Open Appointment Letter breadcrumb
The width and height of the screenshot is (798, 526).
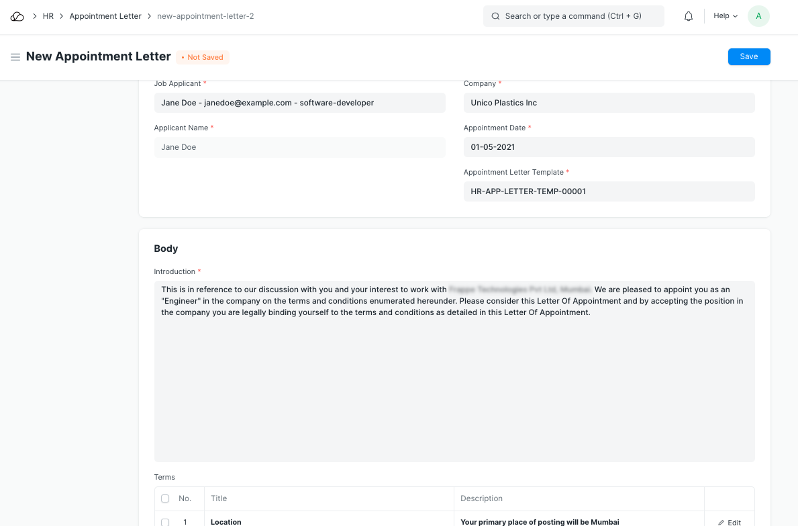pyautogui.click(x=105, y=16)
